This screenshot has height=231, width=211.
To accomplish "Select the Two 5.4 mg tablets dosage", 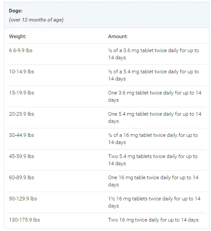I will (x=153, y=160).
